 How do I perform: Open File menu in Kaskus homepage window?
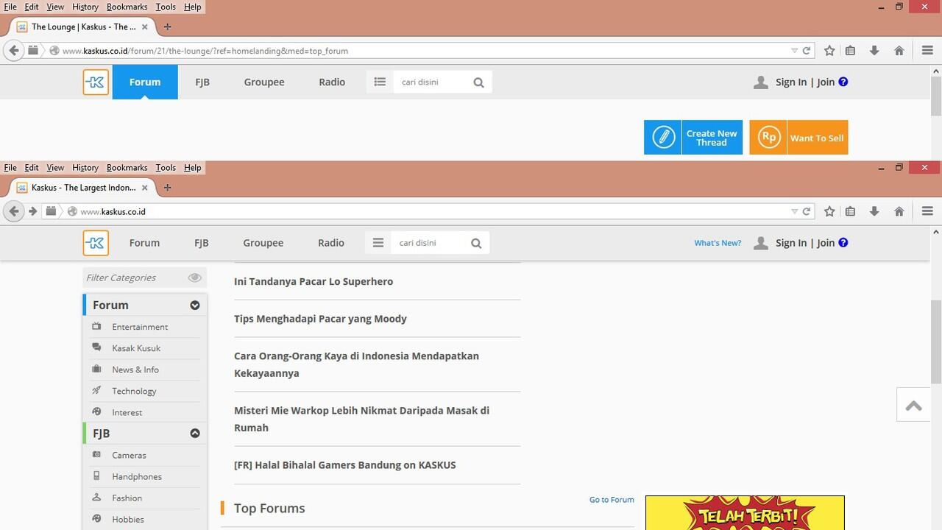coord(10,168)
